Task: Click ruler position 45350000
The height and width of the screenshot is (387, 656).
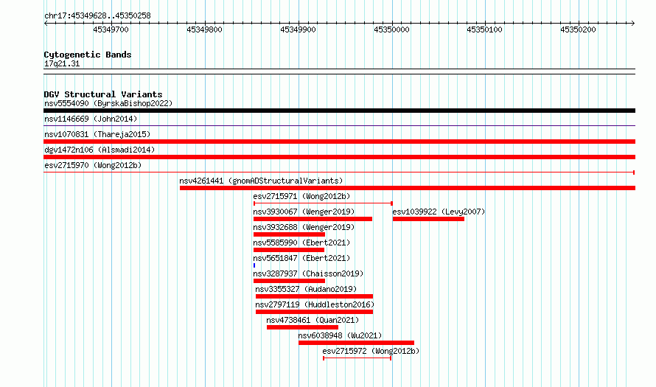Action: click(x=391, y=29)
